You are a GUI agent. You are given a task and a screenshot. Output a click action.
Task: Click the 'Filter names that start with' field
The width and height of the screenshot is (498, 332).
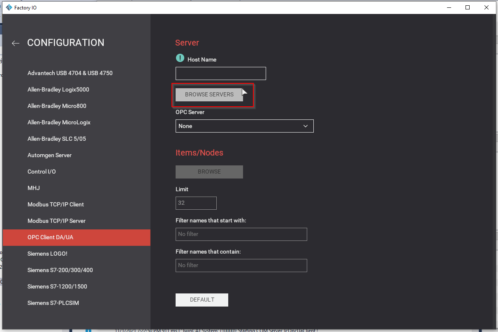(241, 234)
